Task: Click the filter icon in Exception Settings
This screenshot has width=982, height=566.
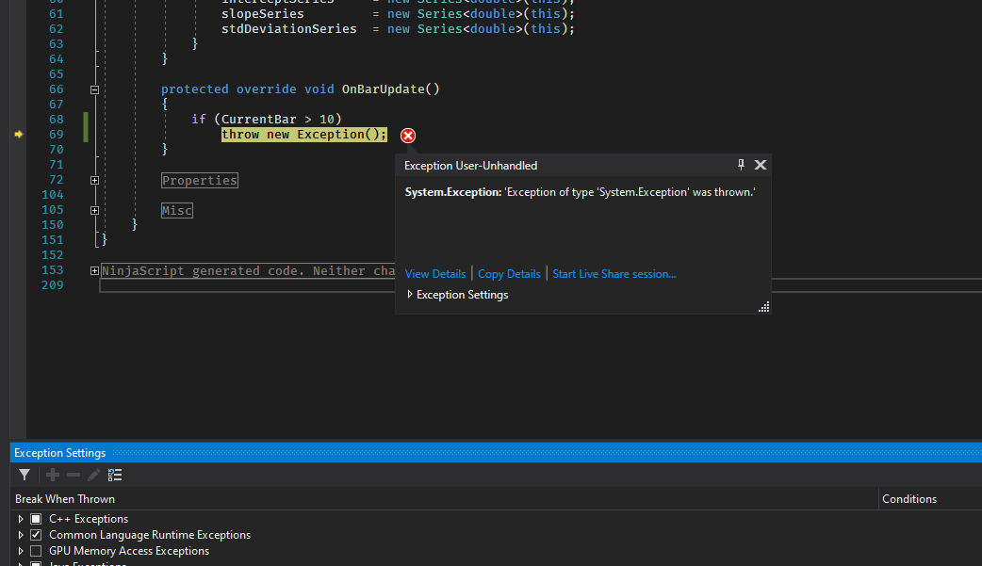Action: (25, 475)
